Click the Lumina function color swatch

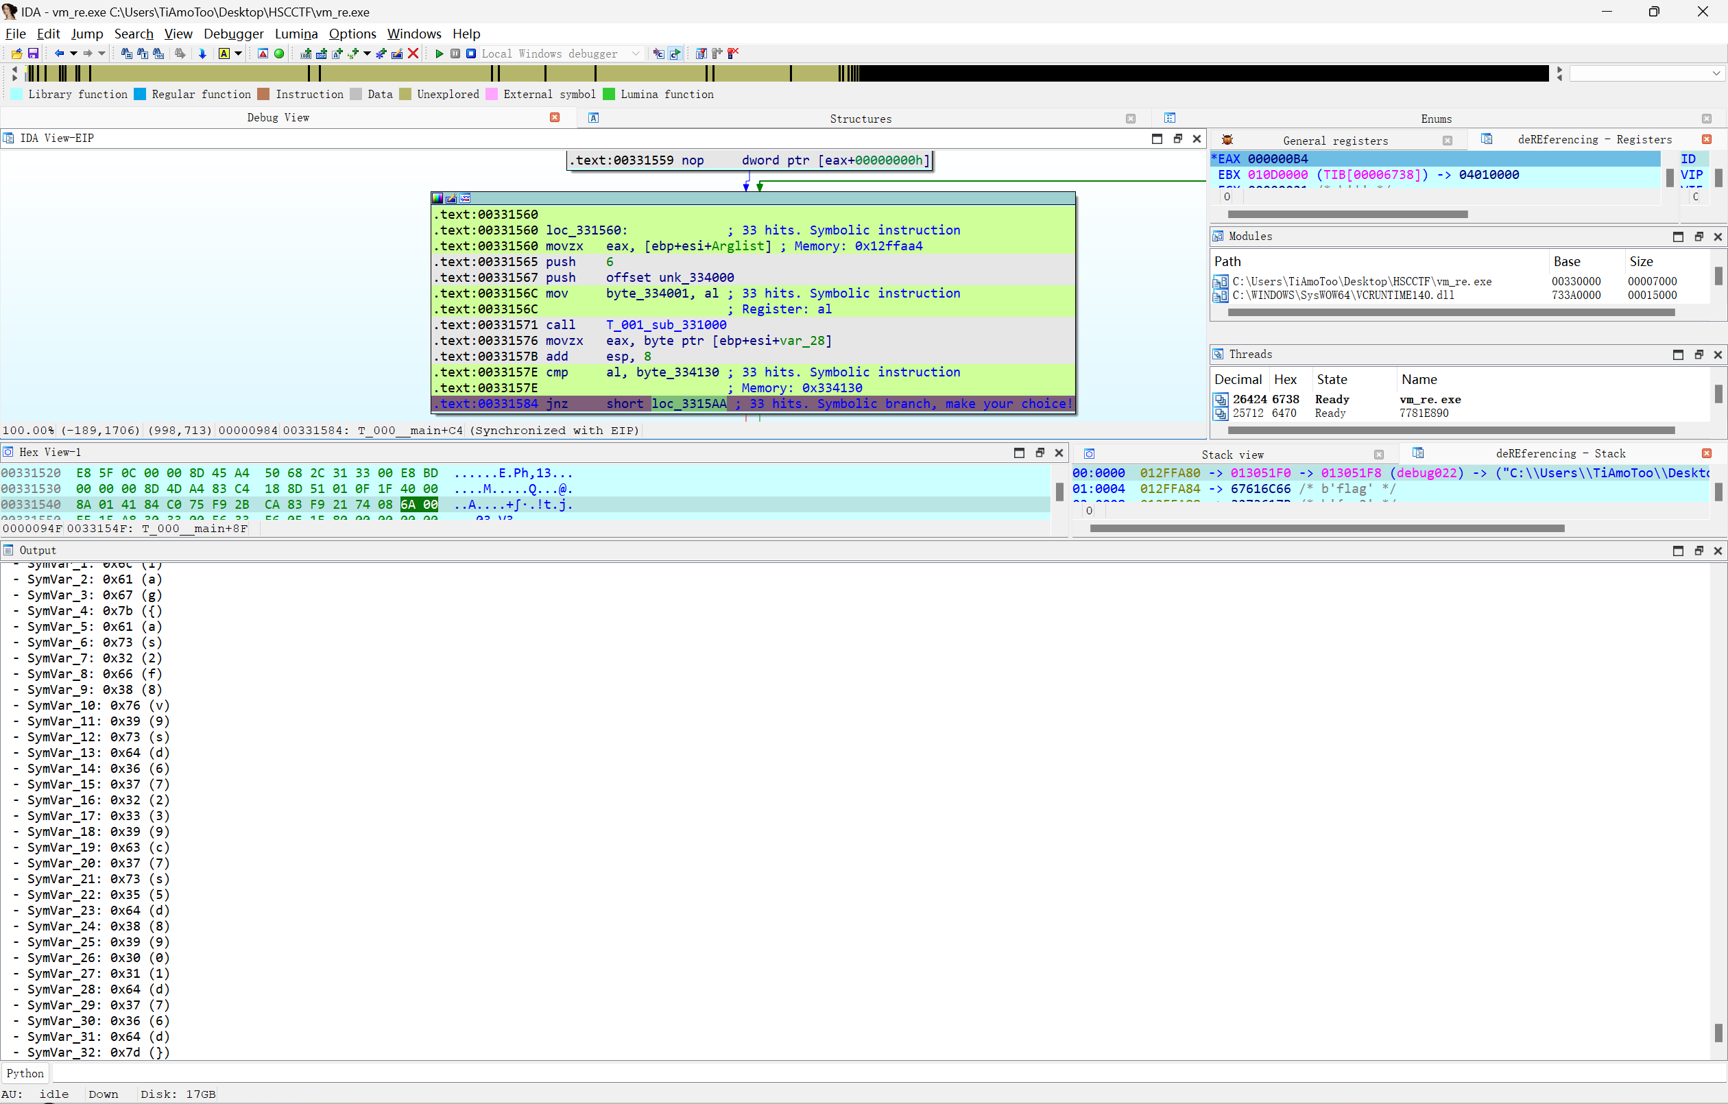point(609,94)
